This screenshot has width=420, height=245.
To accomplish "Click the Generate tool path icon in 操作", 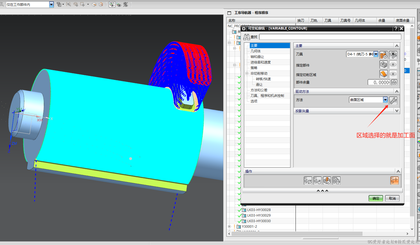I will click(x=308, y=181).
